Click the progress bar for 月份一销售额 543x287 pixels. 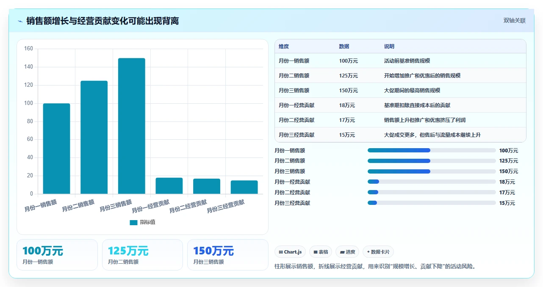[x=432, y=150]
